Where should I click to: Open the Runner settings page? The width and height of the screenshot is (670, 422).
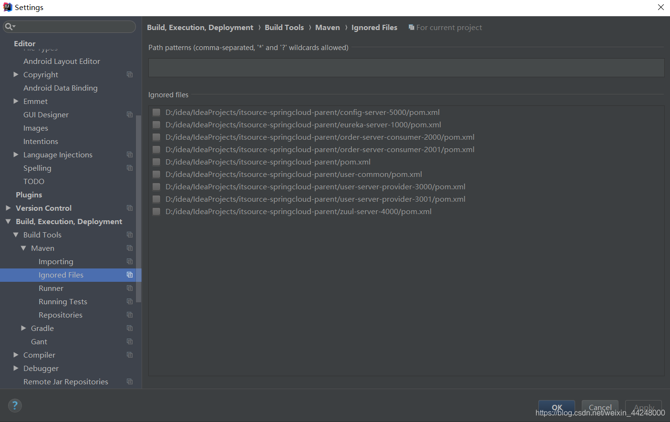[51, 288]
